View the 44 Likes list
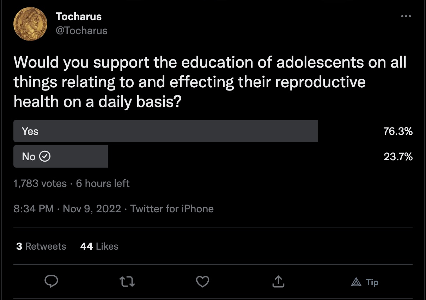 coord(99,246)
